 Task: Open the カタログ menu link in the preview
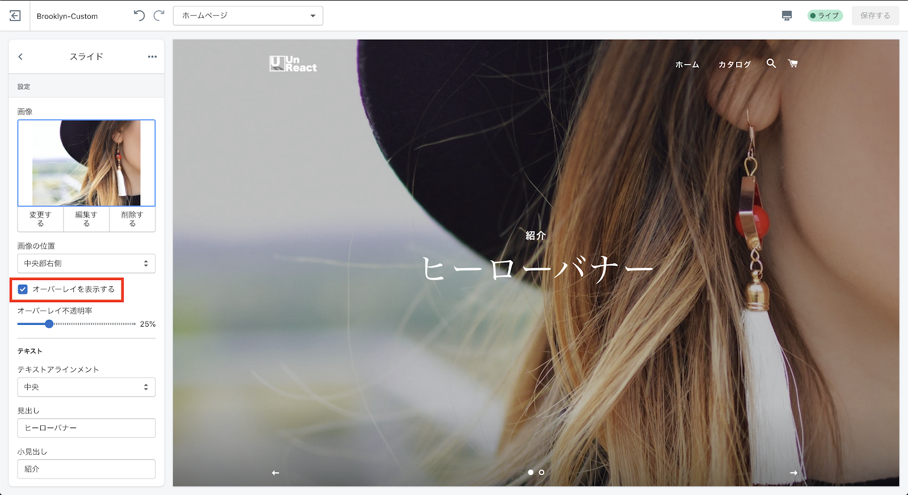pos(734,65)
